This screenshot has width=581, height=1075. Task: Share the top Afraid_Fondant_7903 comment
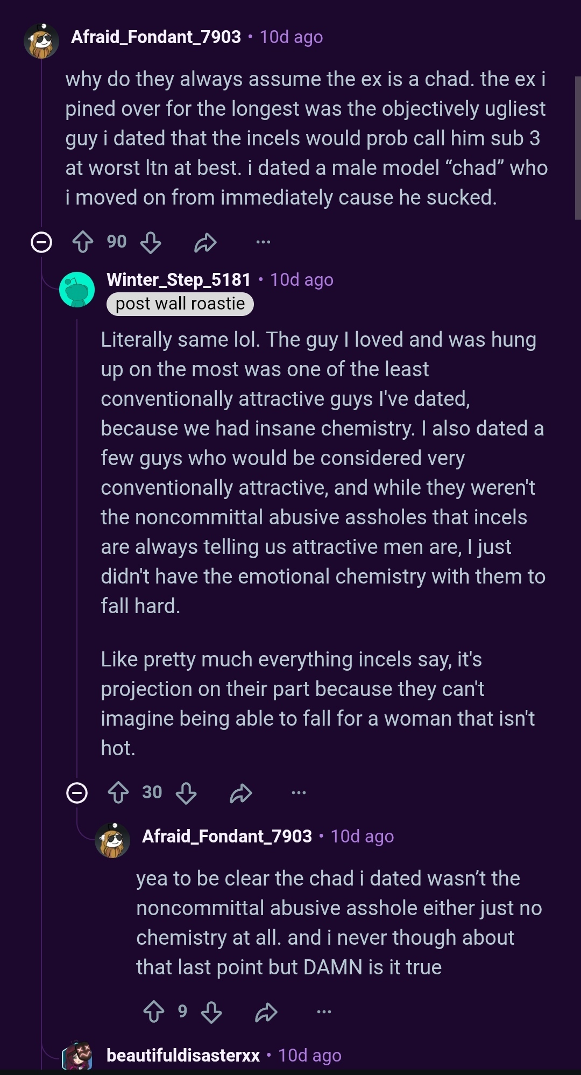pos(205,243)
